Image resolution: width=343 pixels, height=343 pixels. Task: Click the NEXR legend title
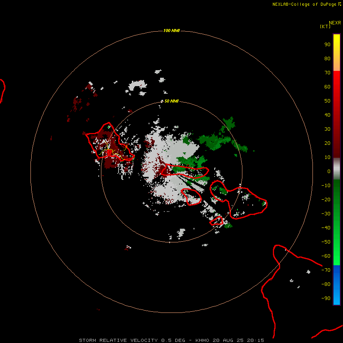pyautogui.click(x=335, y=23)
